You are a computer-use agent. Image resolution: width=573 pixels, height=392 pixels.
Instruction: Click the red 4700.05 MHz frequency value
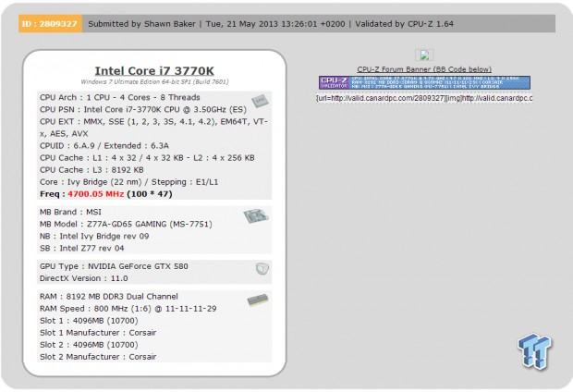click(96, 194)
